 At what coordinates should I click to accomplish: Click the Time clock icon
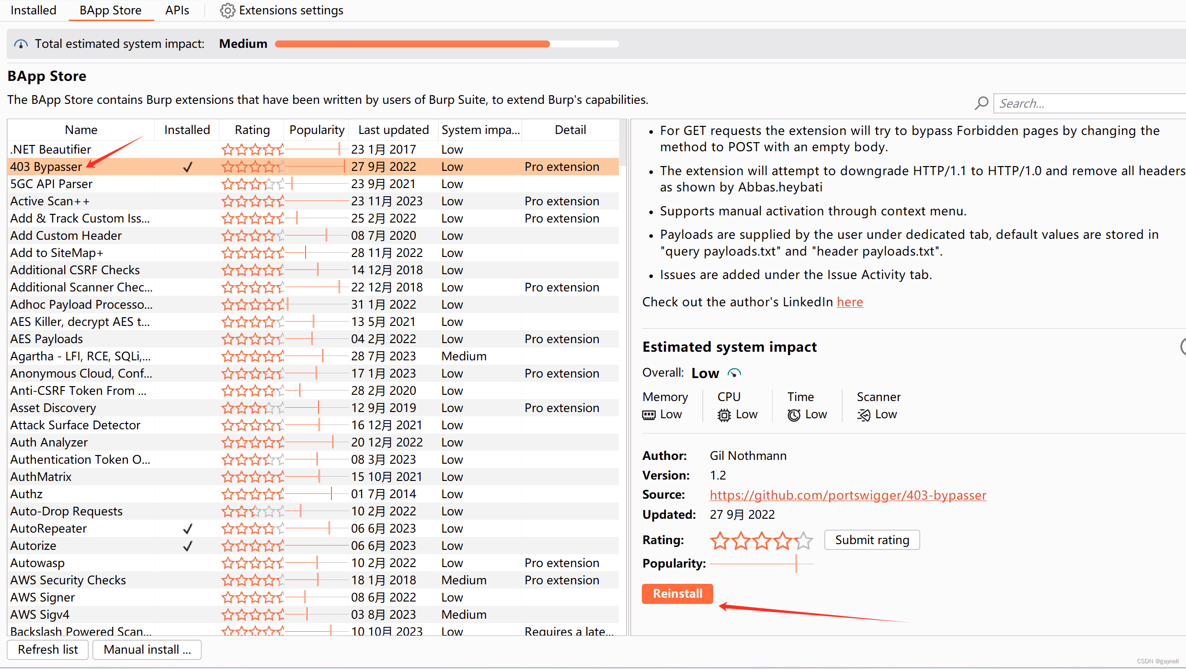pyautogui.click(x=794, y=415)
